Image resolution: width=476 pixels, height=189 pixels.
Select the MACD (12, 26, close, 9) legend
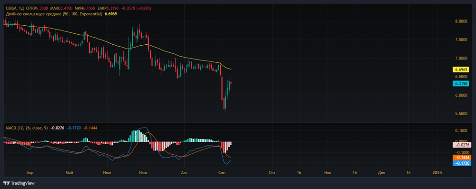point(27,128)
